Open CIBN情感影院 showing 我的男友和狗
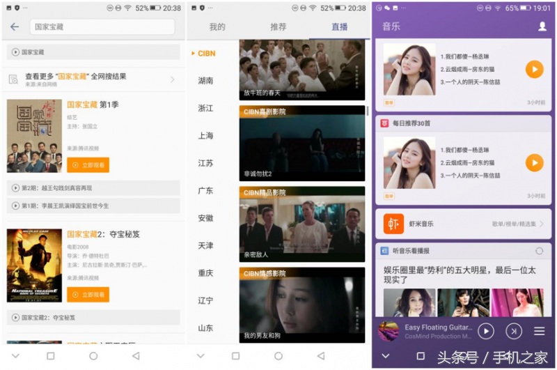 [302, 305]
